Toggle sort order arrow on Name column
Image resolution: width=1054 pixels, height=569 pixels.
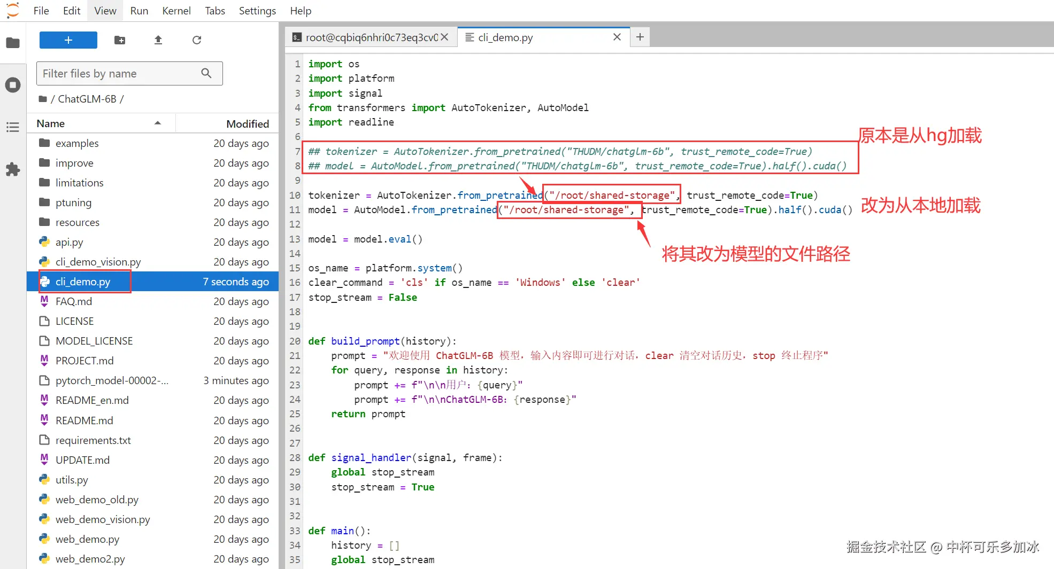point(158,123)
